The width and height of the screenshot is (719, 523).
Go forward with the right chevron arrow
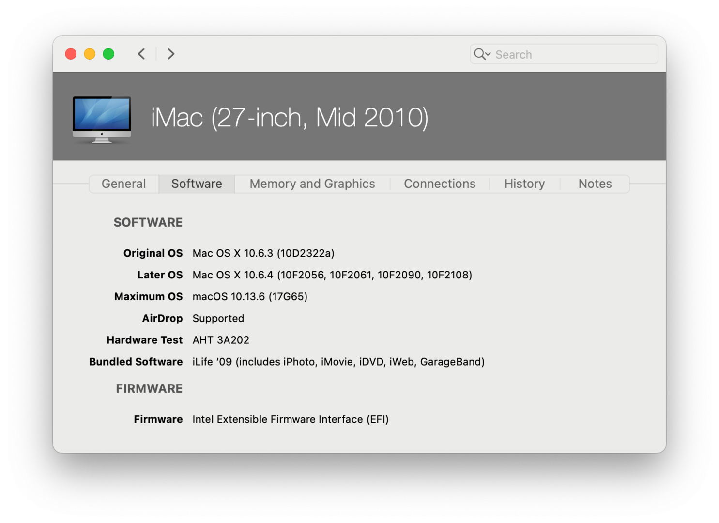(x=170, y=54)
